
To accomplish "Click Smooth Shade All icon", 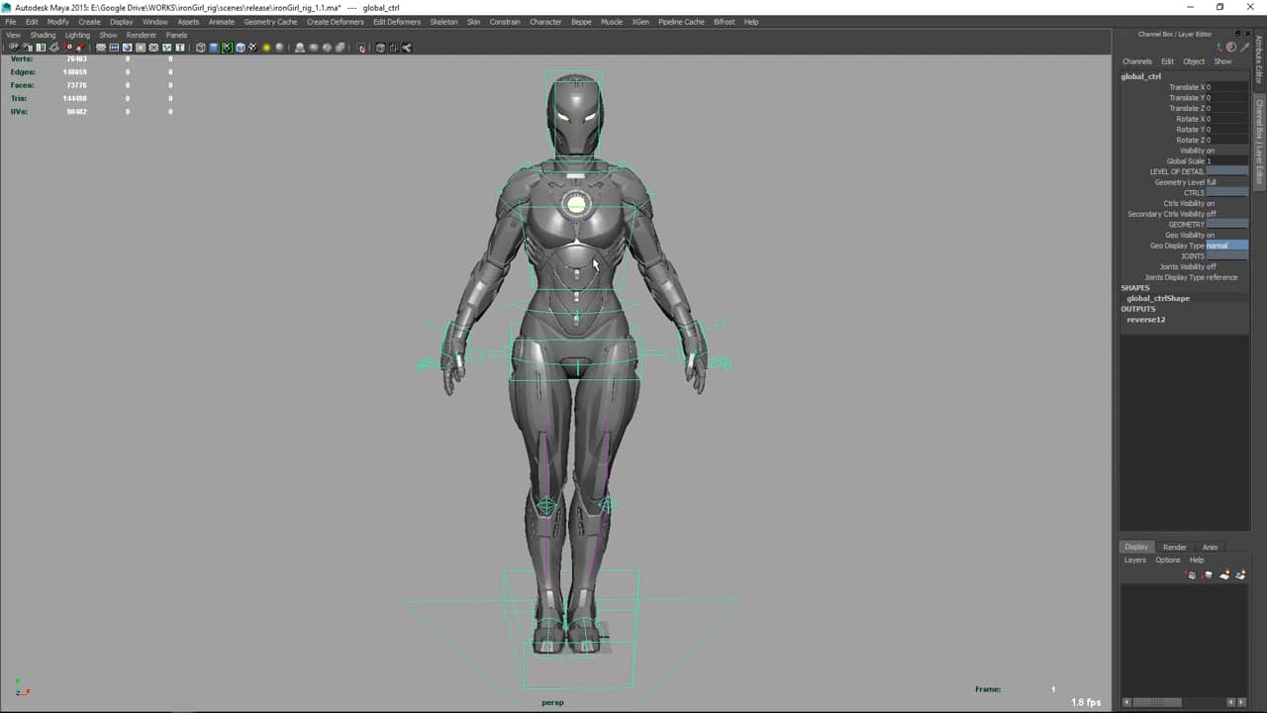I will 214,48.
